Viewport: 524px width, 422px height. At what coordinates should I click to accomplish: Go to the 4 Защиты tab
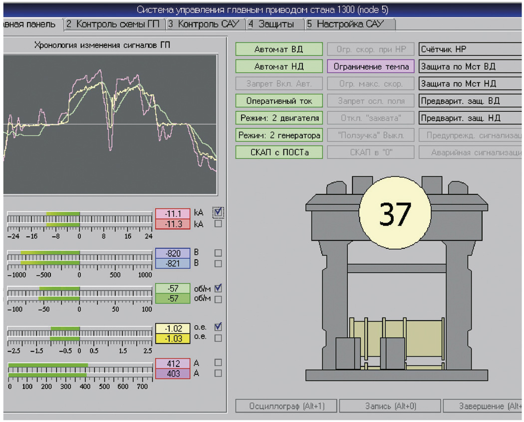pyautogui.click(x=274, y=24)
